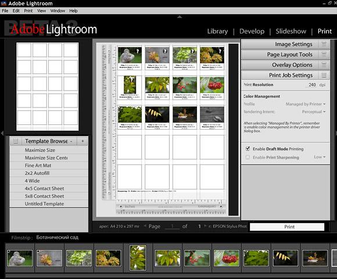Restore the window using title bar button
This screenshot has height=279, width=337.
click(330, 3)
